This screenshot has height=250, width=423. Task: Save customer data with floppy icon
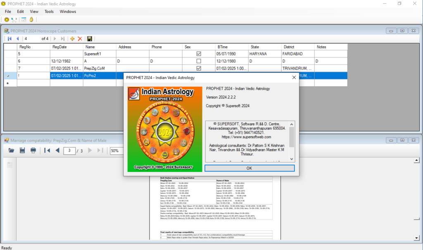90,38
